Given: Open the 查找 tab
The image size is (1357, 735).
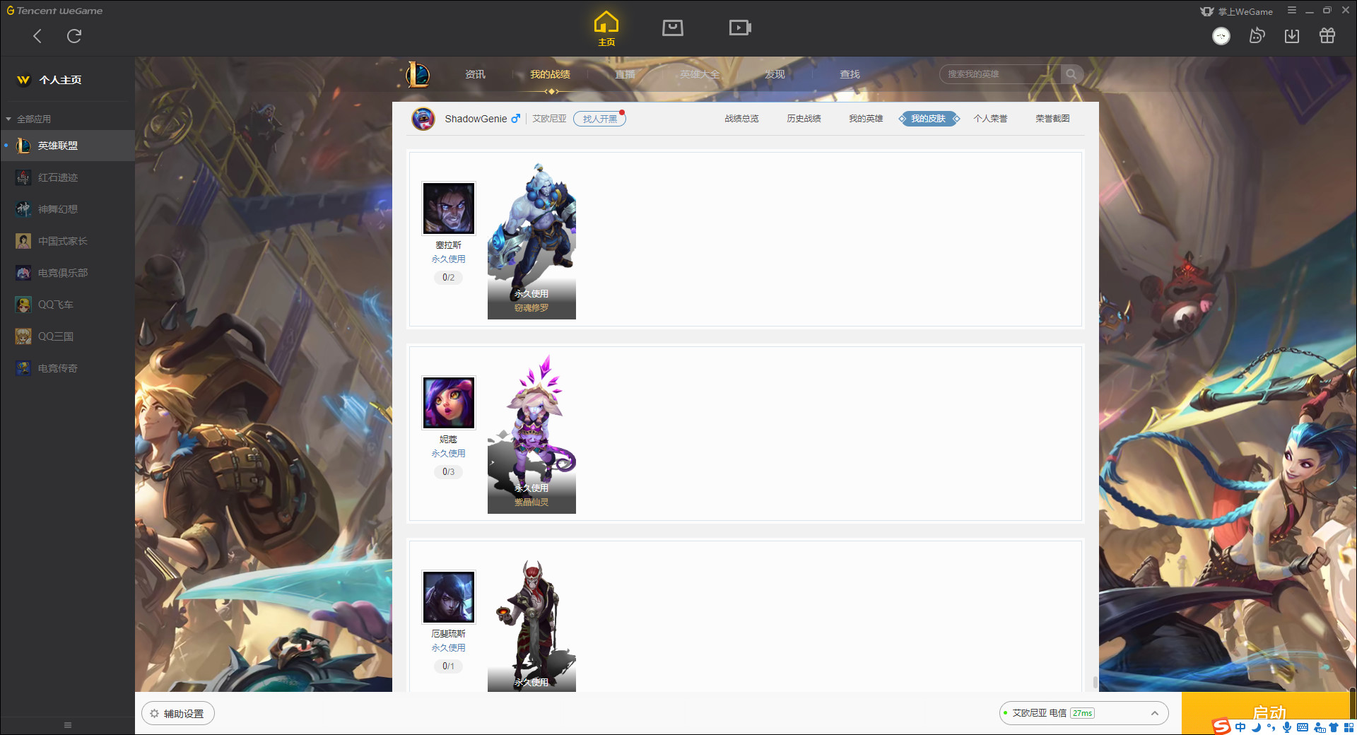Looking at the screenshot, I should point(850,74).
